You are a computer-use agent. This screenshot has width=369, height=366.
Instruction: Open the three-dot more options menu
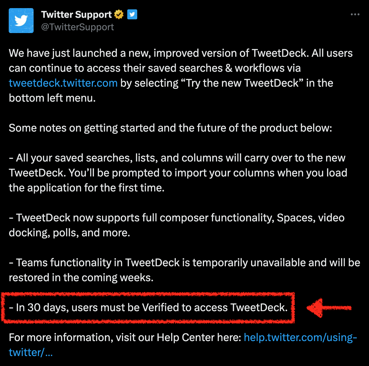pos(355,14)
